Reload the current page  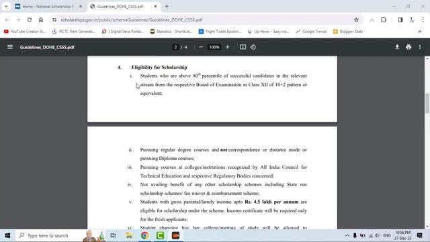pyautogui.click(x=30, y=19)
